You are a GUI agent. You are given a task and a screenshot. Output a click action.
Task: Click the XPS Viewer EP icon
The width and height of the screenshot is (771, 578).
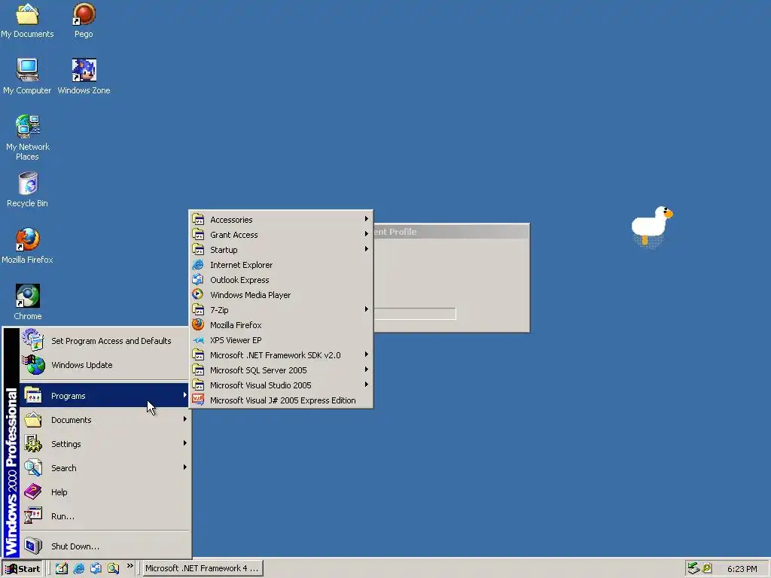coord(198,339)
